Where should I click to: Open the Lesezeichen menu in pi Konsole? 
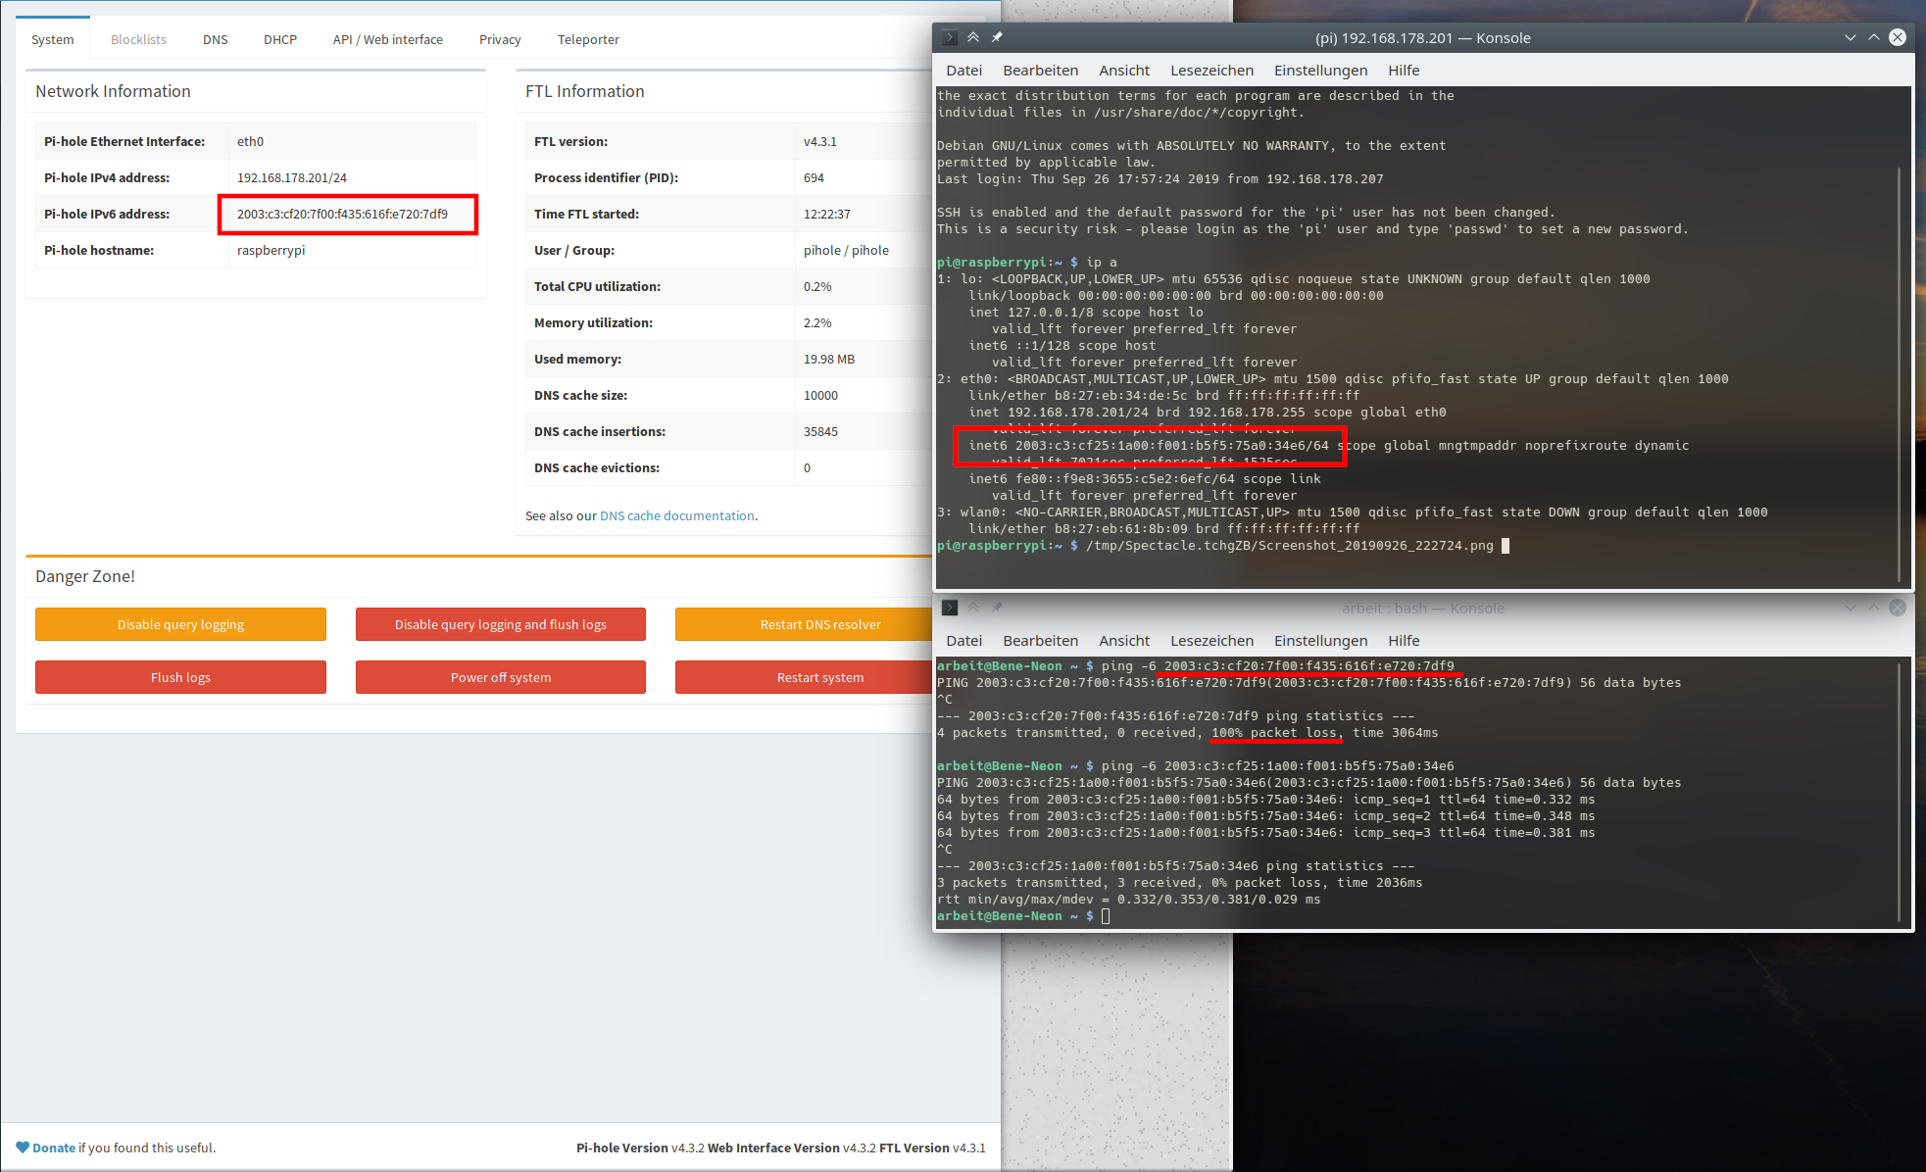(x=1211, y=70)
